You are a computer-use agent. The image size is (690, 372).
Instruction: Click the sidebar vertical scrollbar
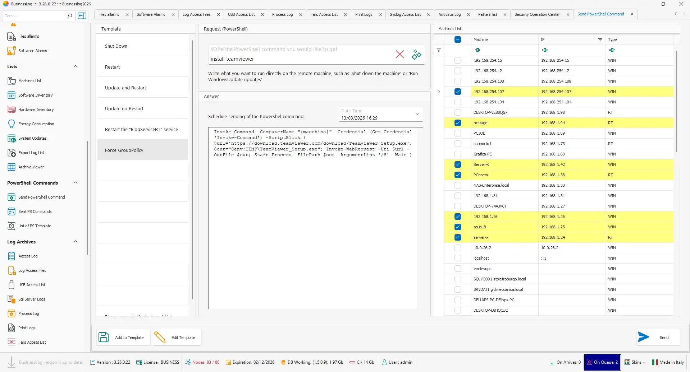click(x=87, y=198)
